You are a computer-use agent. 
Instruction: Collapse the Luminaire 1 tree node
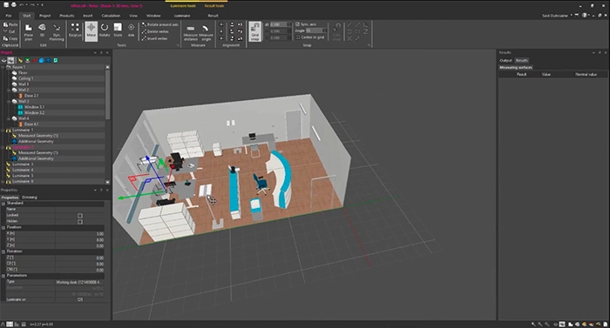3,130
